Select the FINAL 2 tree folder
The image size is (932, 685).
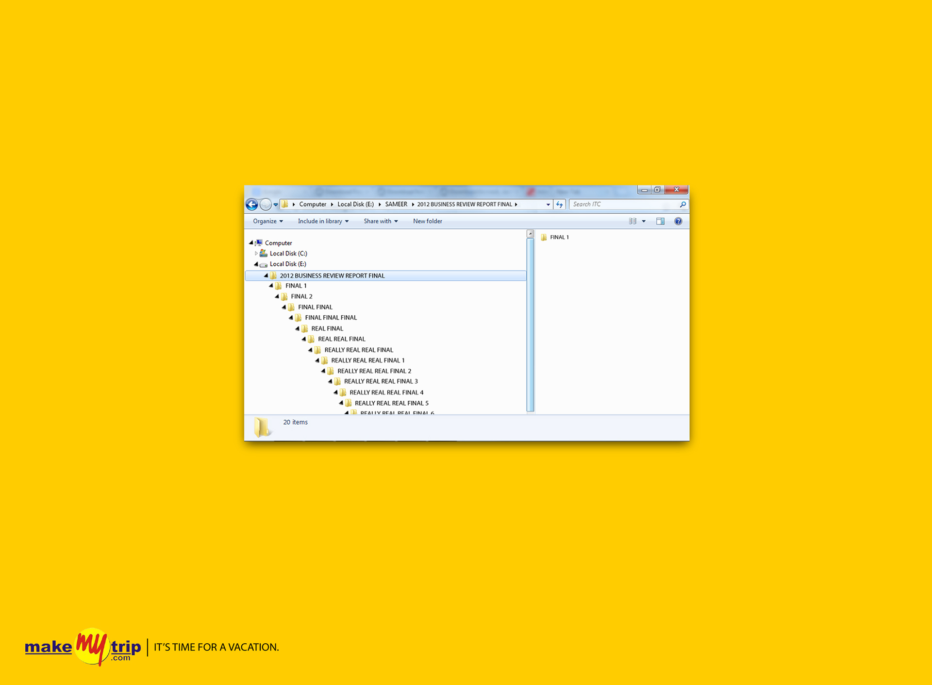pyautogui.click(x=302, y=296)
